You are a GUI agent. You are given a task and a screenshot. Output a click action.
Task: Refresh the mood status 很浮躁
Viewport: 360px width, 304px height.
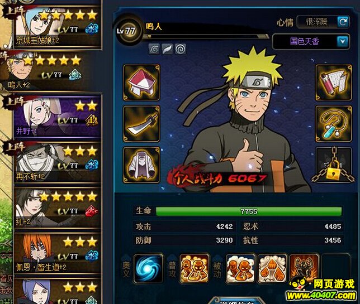coord(343,22)
